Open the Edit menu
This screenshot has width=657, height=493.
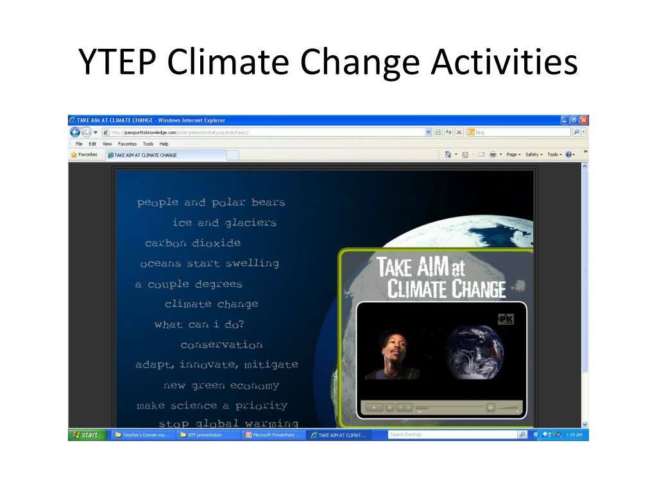click(x=92, y=144)
